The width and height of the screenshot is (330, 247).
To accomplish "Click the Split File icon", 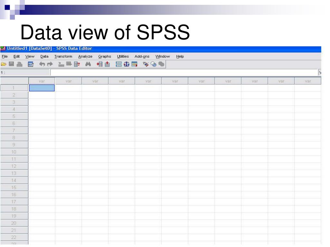I will coord(119,64).
